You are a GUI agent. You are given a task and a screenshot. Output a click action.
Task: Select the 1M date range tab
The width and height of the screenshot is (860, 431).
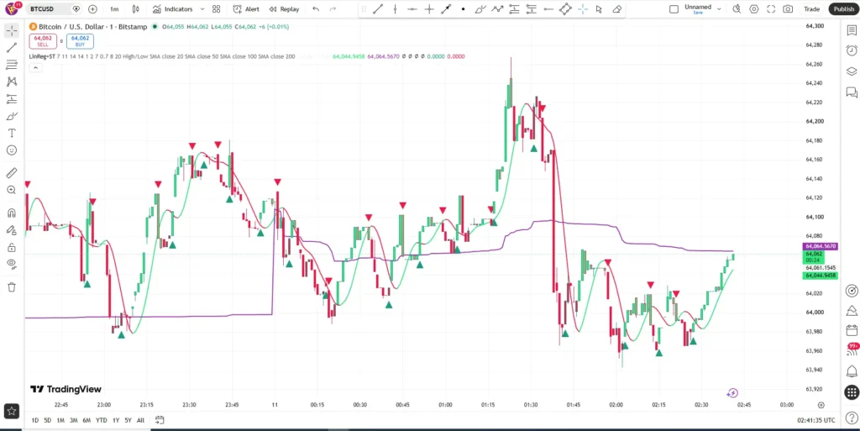tap(60, 420)
